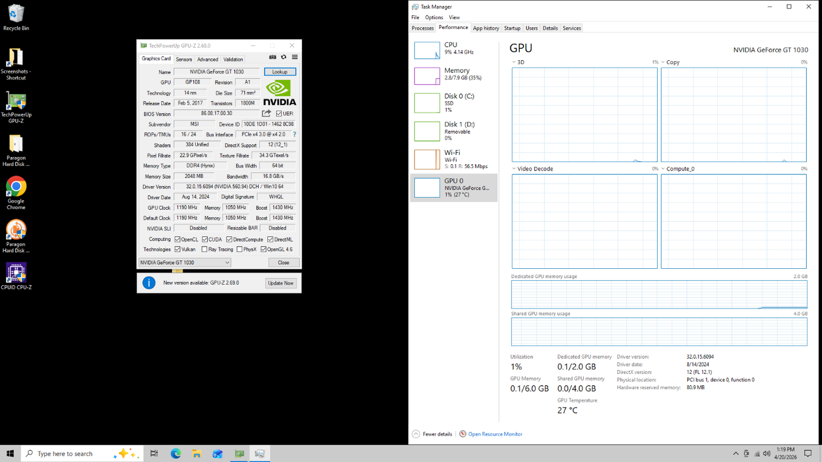
Task: Toggle the DirectCompute checkbox
Action: pyautogui.click(x=229, y=240)
